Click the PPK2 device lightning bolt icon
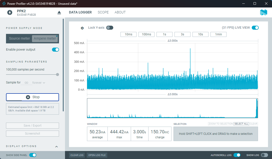The width and height of the screenshot is (272, 159). [10, 12]
